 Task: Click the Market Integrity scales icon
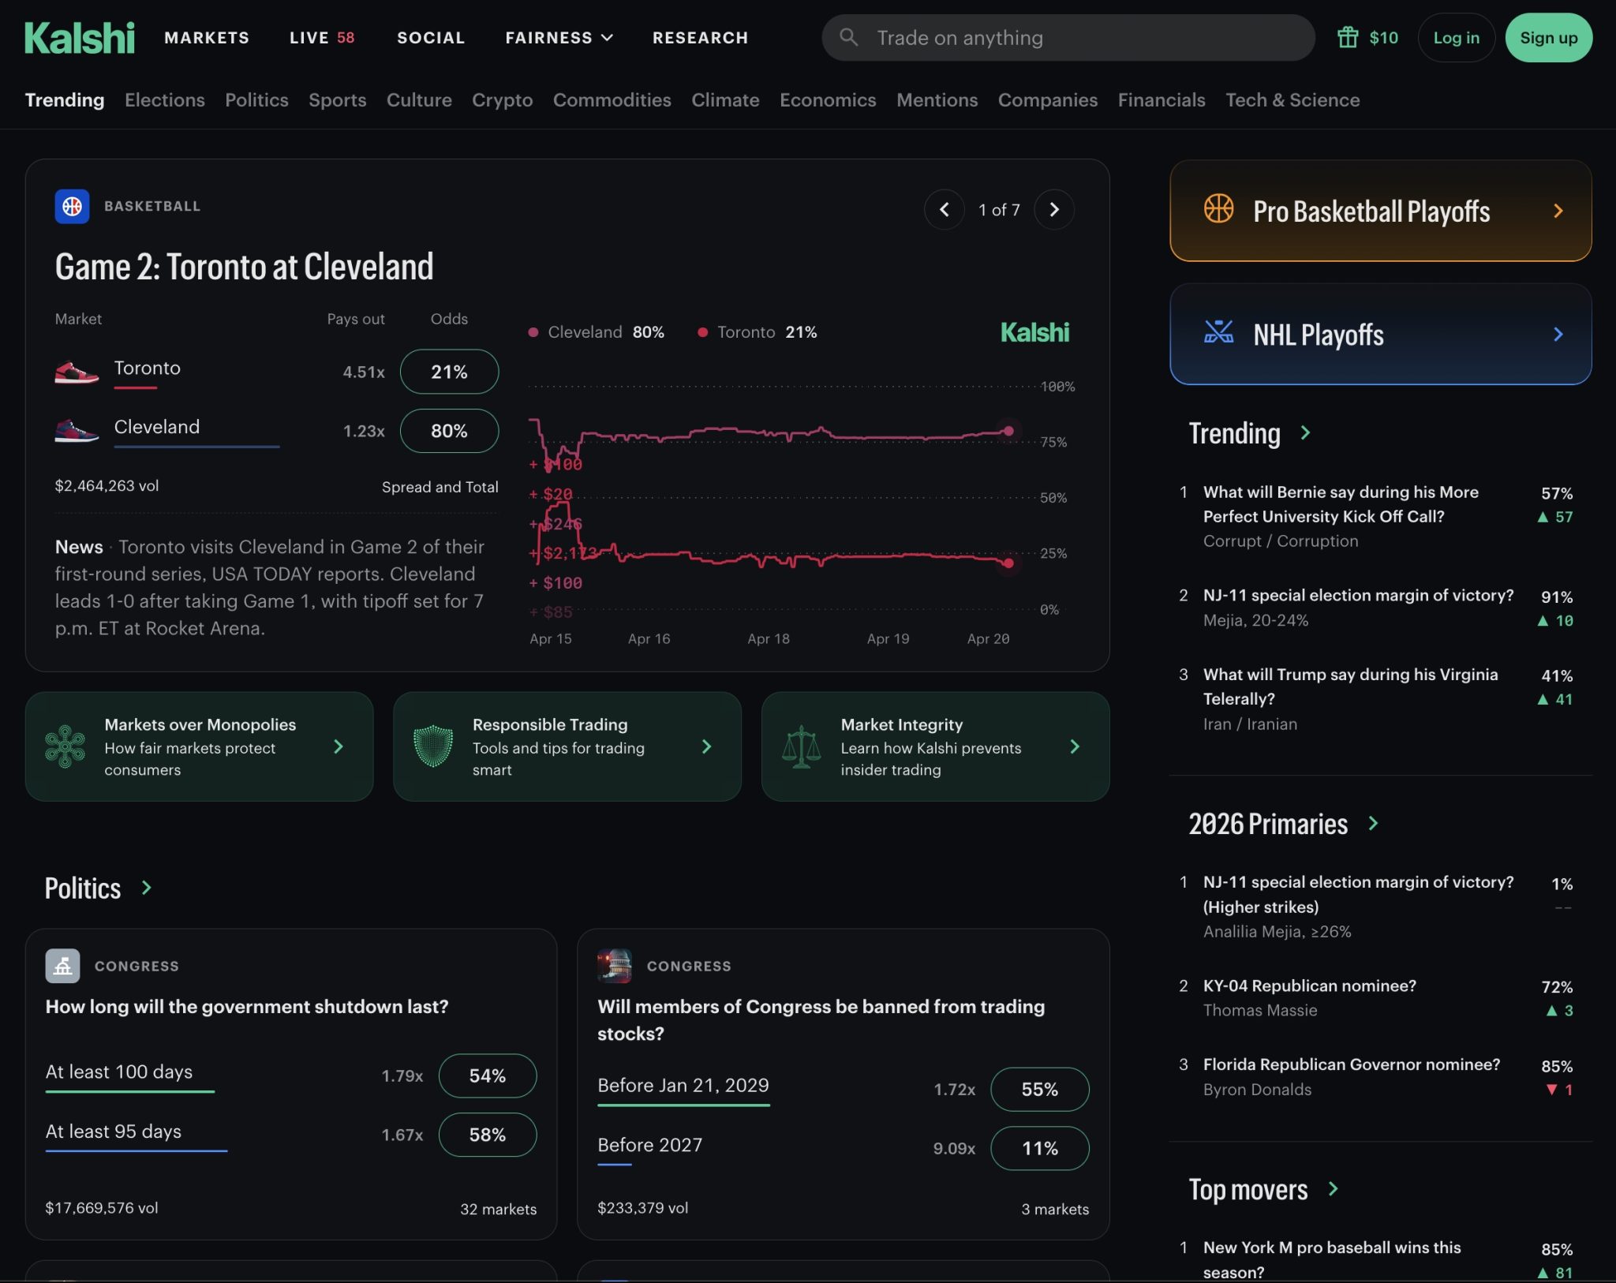801,746
